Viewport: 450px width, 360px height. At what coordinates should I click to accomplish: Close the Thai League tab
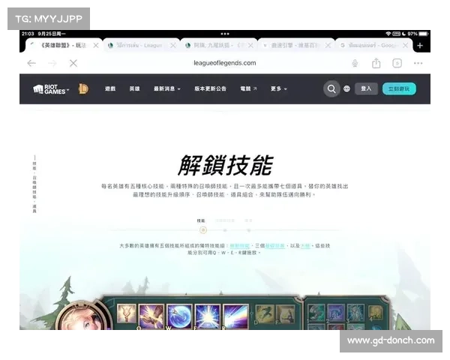point(173,45)
